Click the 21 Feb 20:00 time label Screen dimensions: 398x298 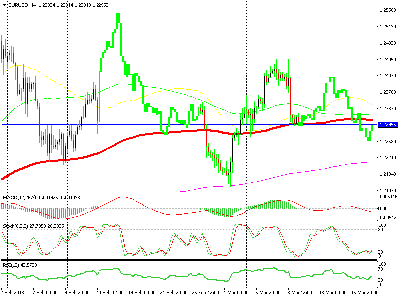click(x=174, y=292)
